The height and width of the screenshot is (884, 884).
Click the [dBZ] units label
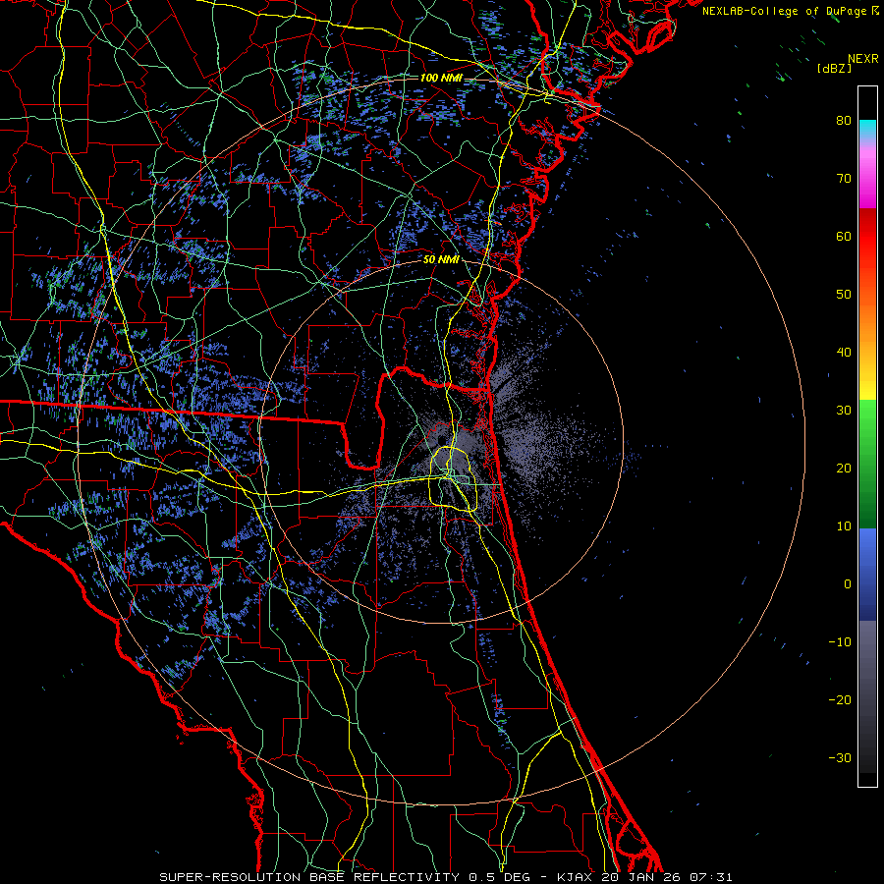(x=834, y=69)
